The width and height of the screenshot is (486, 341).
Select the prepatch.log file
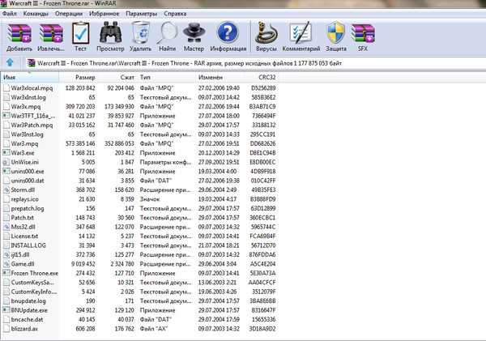[28, 208]
